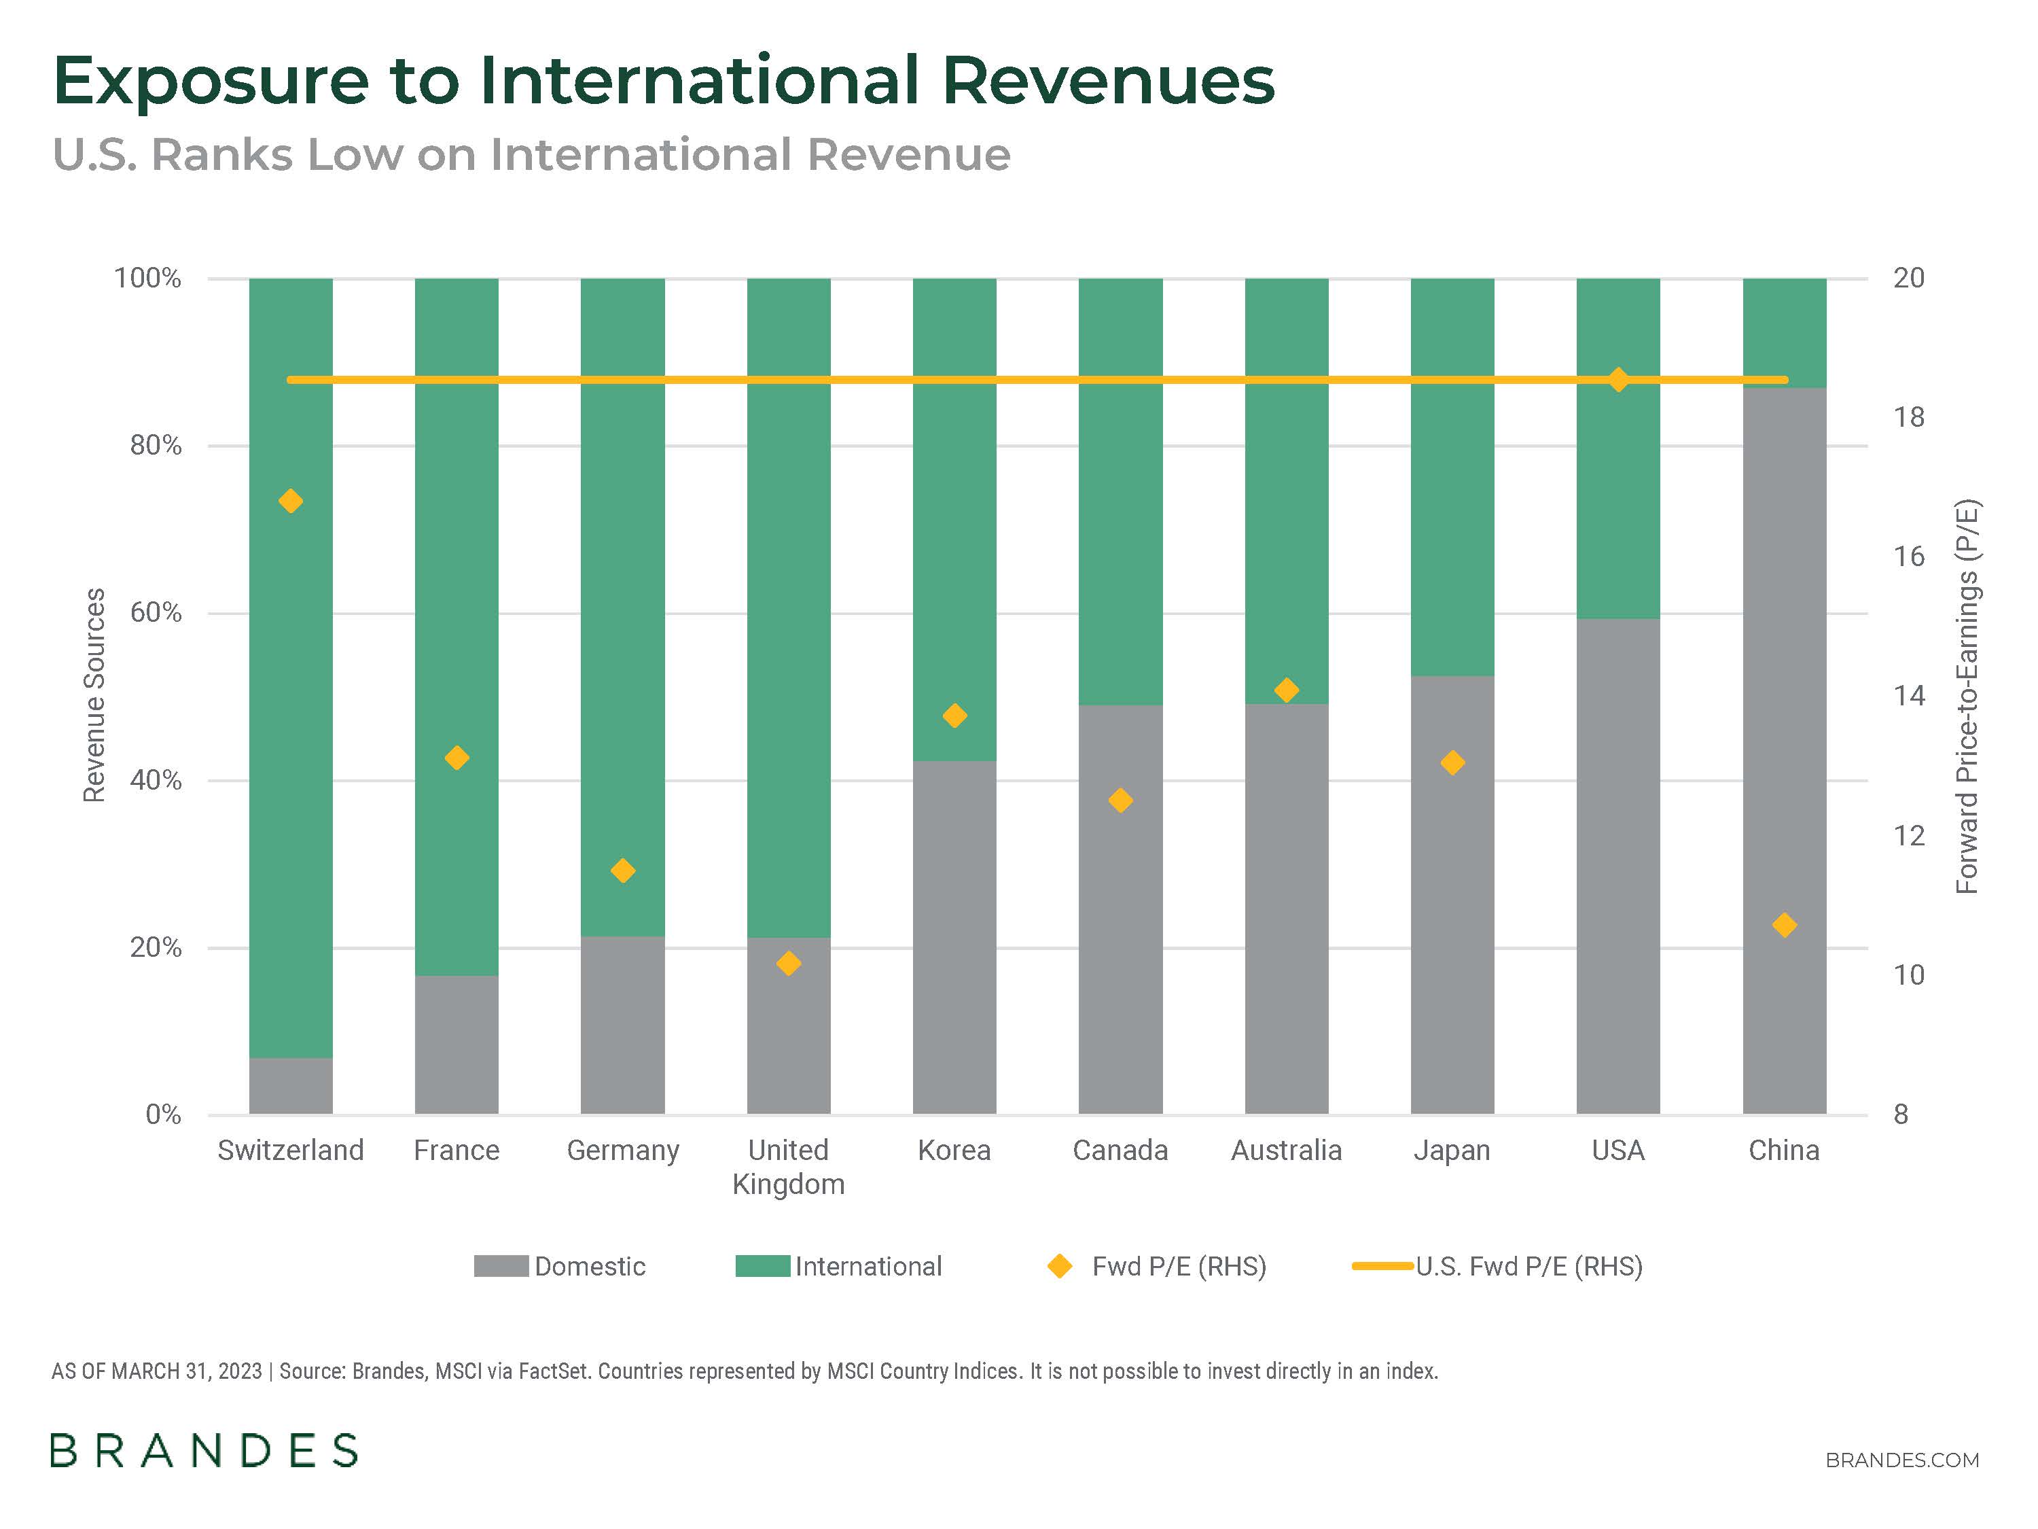
Task: Click the BRANDES logo
Action: (204, 1451)
